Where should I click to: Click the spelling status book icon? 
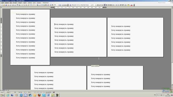(54, 92)
